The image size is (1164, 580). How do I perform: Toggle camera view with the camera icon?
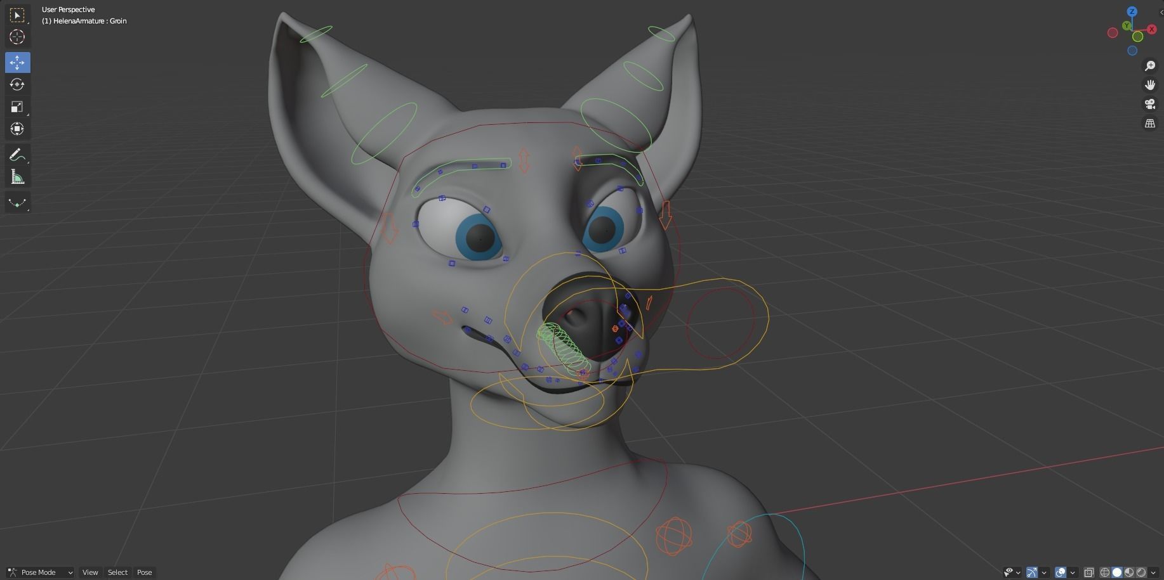tap(1150, 104)
